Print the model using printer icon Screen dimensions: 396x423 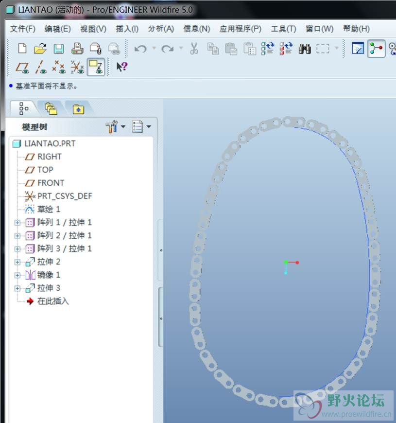tap(77, 49)
